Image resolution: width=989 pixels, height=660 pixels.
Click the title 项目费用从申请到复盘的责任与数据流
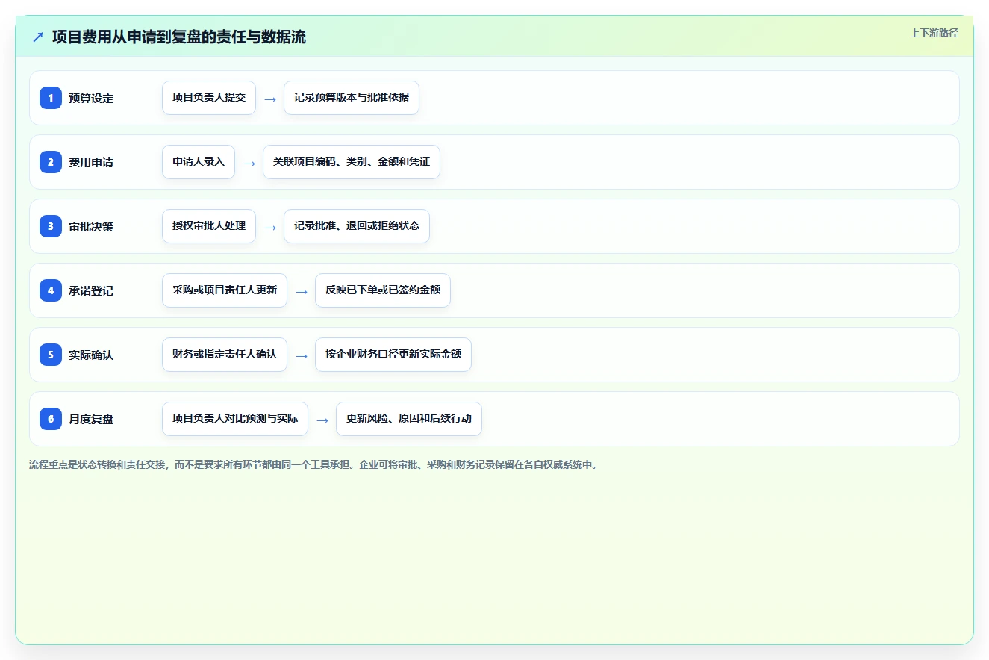pos(179,37)
